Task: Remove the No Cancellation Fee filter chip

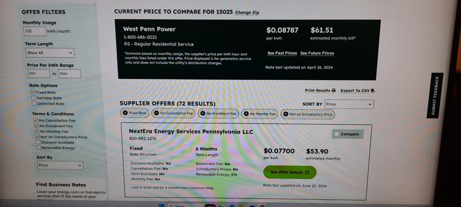Action: 156,113
